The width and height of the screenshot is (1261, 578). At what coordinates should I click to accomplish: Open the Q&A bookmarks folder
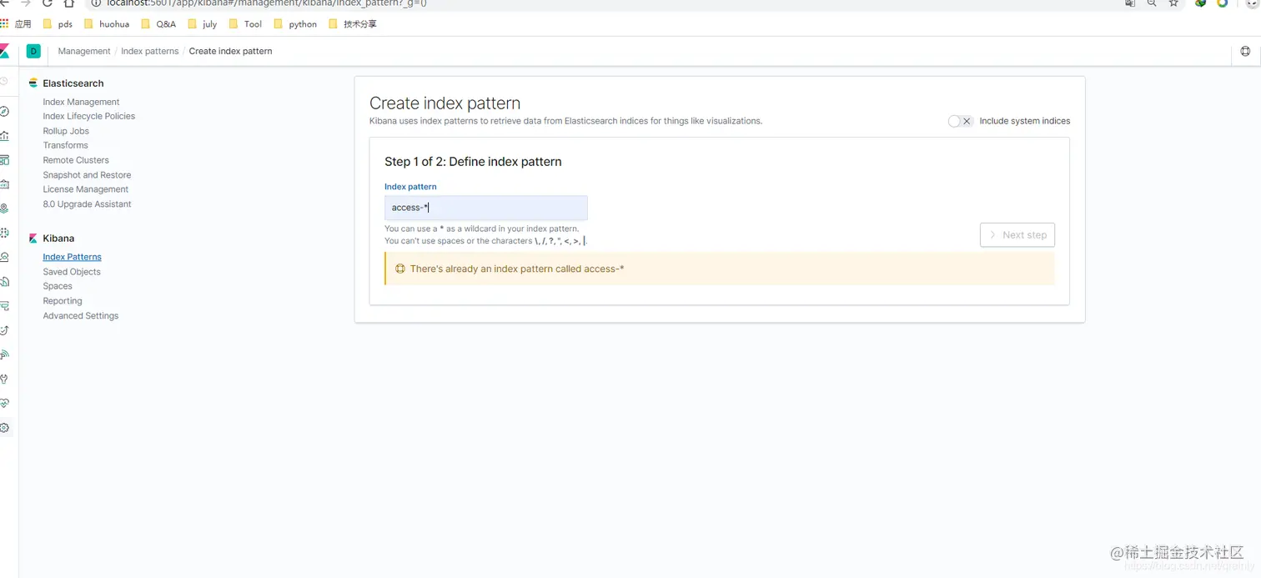pos(158,24)
